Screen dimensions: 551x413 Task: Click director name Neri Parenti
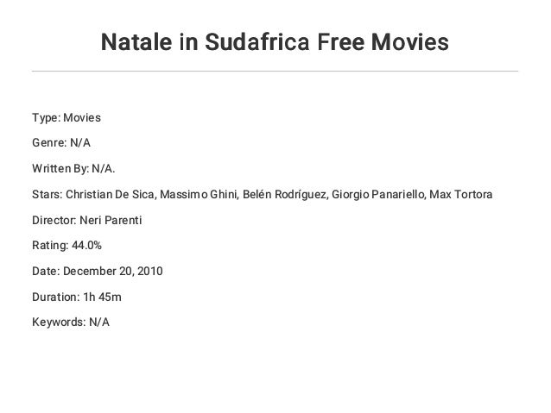[x=111, y=221]
